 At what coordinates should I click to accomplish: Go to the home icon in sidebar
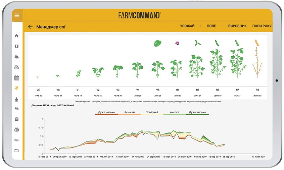click(17, 36)
